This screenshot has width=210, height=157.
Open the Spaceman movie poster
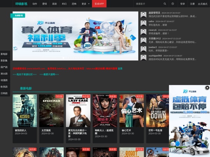tap(51, 111)
